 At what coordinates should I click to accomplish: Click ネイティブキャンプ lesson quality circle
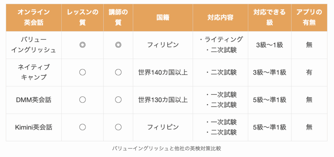(x=83, y=73)
